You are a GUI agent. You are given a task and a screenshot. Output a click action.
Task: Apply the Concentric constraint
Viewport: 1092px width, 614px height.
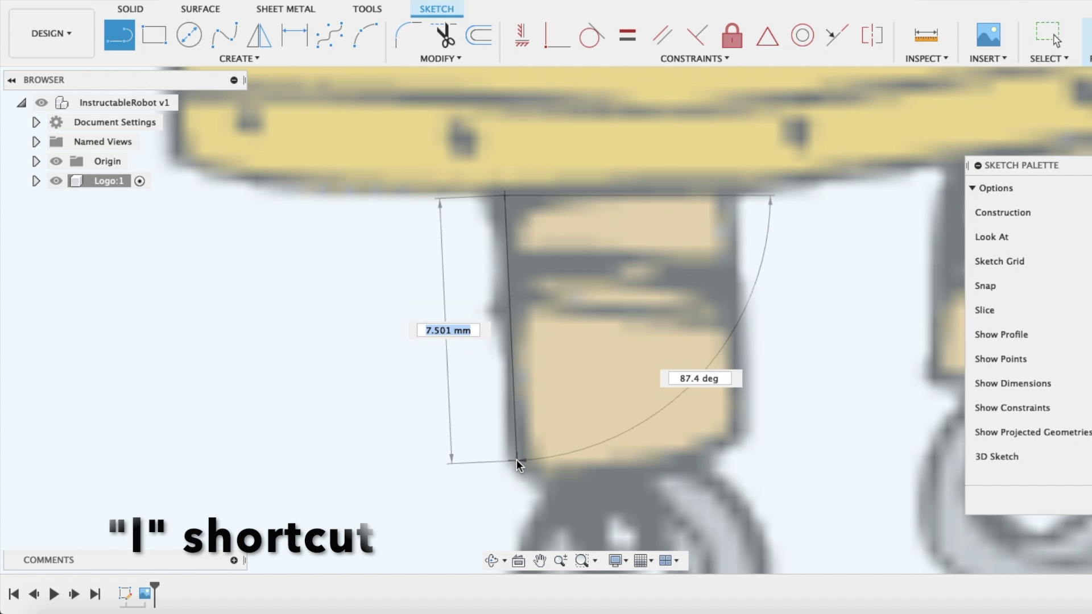(802, 35)
